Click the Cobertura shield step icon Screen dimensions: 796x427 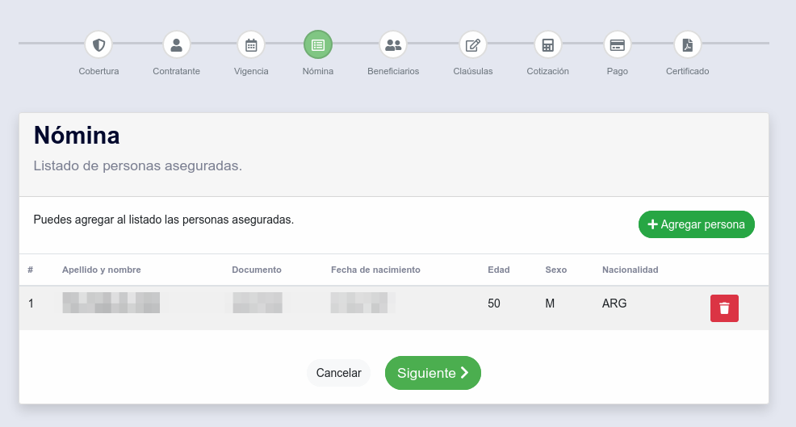point(98,44)
